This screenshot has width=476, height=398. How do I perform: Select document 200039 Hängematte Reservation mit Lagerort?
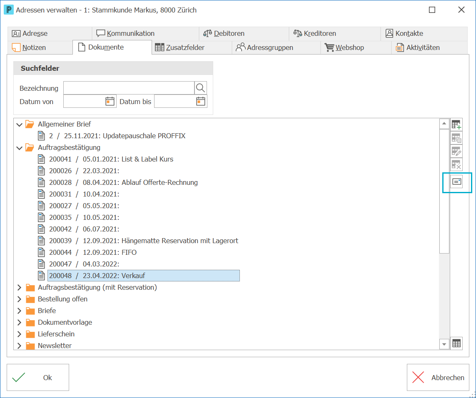pos(144,241)
